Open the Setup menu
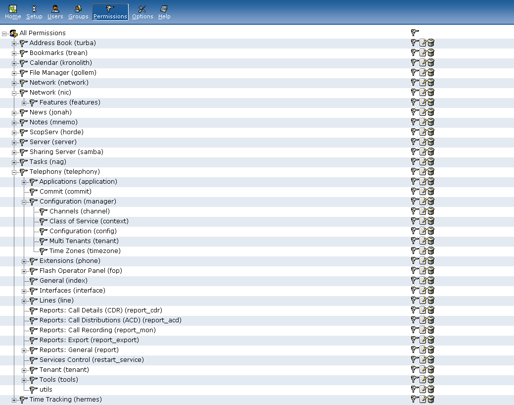Image resolution: width=514 pixels, height=405 pixels. tap(34, 12)
